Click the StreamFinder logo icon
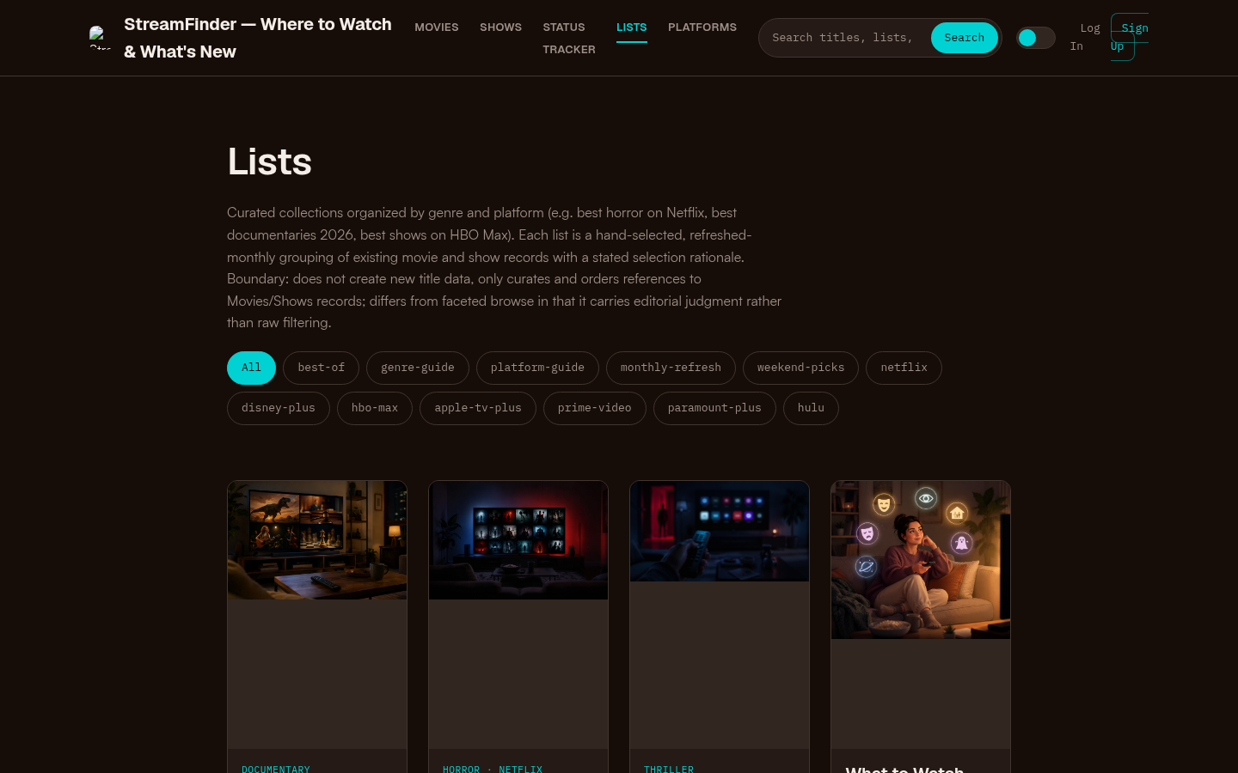1238x773 pixels. coord(100,38)
